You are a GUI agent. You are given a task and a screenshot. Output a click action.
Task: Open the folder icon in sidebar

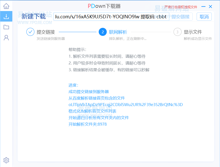[6, 27]
